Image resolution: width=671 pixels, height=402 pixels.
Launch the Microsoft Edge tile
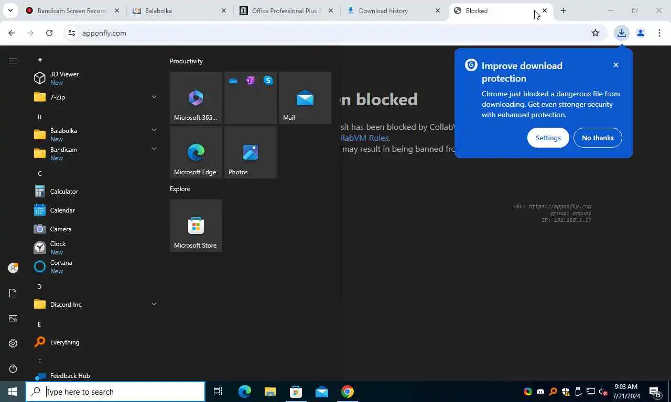point(196,152)
